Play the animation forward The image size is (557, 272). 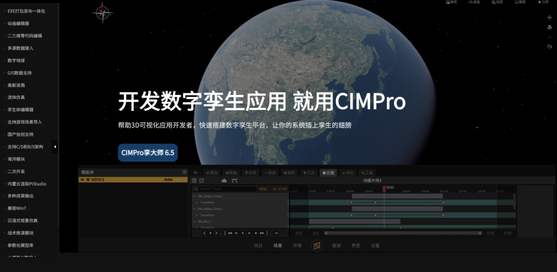[250, 233]
